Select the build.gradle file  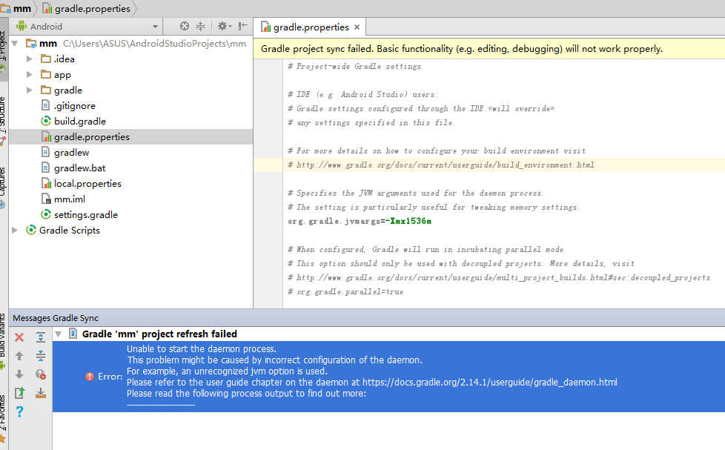(x=79, y=121)
